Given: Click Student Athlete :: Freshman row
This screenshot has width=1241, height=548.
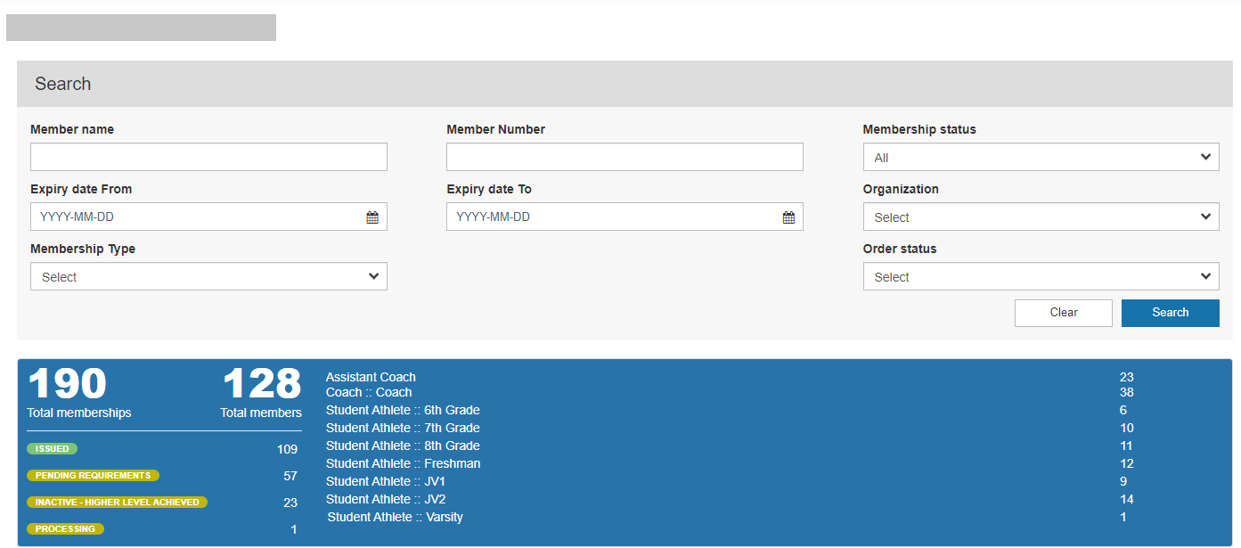Looking at the screenshot, I should click(x=731, y=463).
